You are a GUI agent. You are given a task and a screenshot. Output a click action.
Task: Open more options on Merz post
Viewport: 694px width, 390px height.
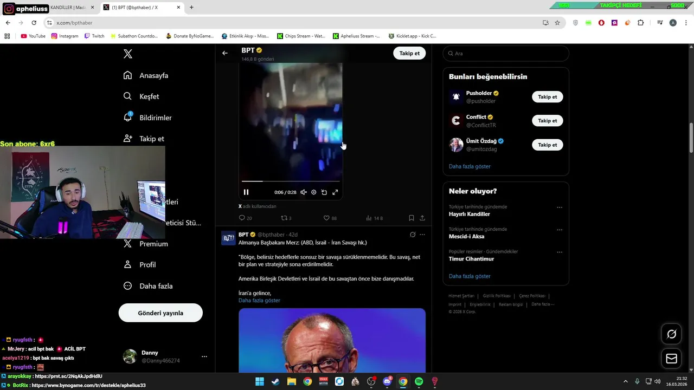click(422, 235)
